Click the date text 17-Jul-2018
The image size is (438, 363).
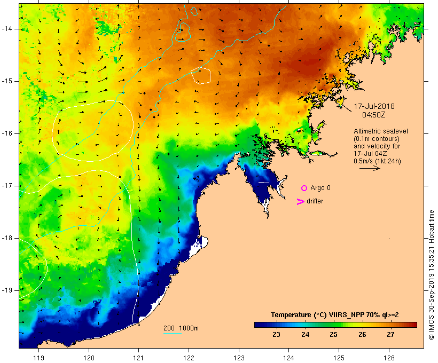click(374, 106)
